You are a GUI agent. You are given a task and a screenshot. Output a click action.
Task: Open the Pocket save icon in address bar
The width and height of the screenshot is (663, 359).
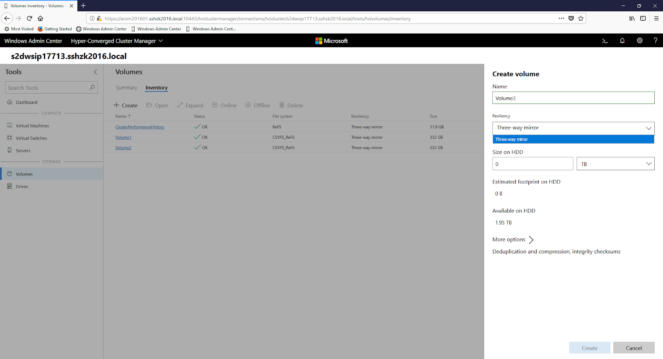point(571,18)
